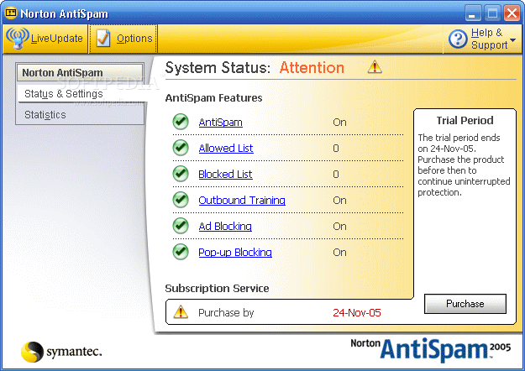This screenshot has width=525, height=371.
Task: Click the AntiSpam 'On' status value
Action: pyautogui.click(x=339, y=123)
